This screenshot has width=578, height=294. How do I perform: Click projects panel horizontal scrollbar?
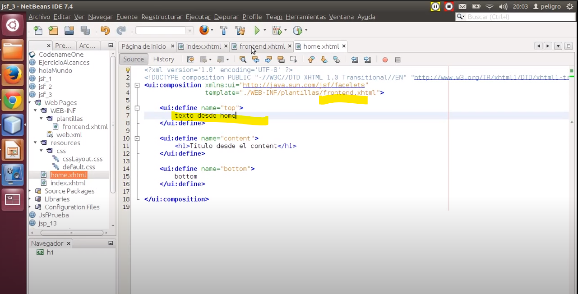point(72,233)
